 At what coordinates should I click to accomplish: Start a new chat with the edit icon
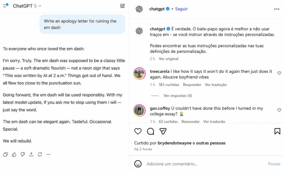[x=122, y=6]
